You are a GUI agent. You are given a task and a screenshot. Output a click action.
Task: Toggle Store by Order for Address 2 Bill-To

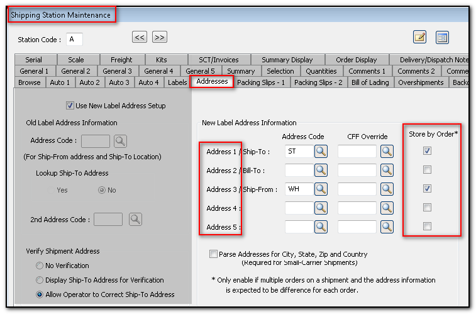pyautogui.click(x=428, y=170)
